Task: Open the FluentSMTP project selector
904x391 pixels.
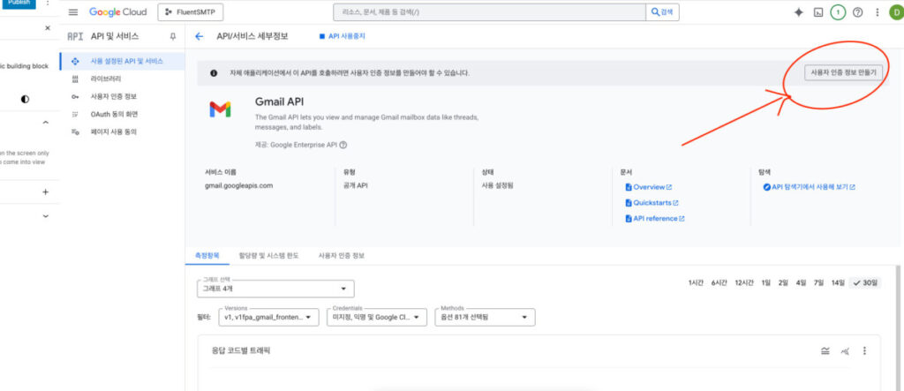Action: coord(191,12)
